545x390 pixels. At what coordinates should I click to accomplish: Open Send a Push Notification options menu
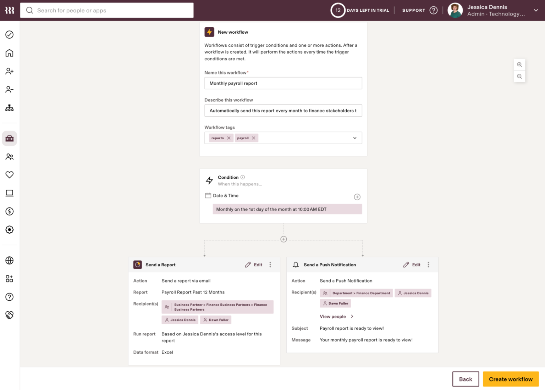428,265
